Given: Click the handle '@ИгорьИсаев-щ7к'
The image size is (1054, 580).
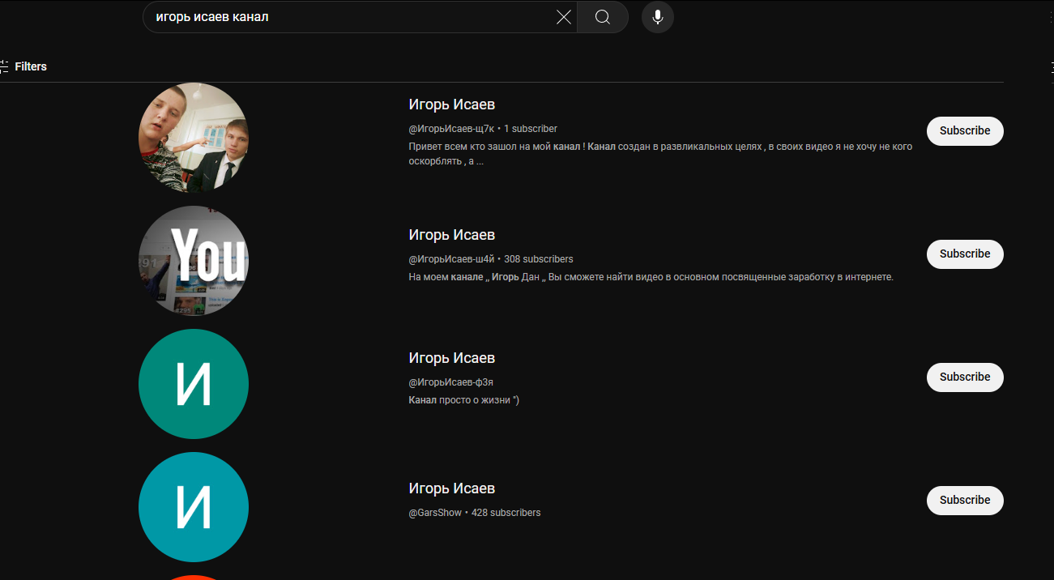Looking at the screenshot, I should (x=451, y=129).
